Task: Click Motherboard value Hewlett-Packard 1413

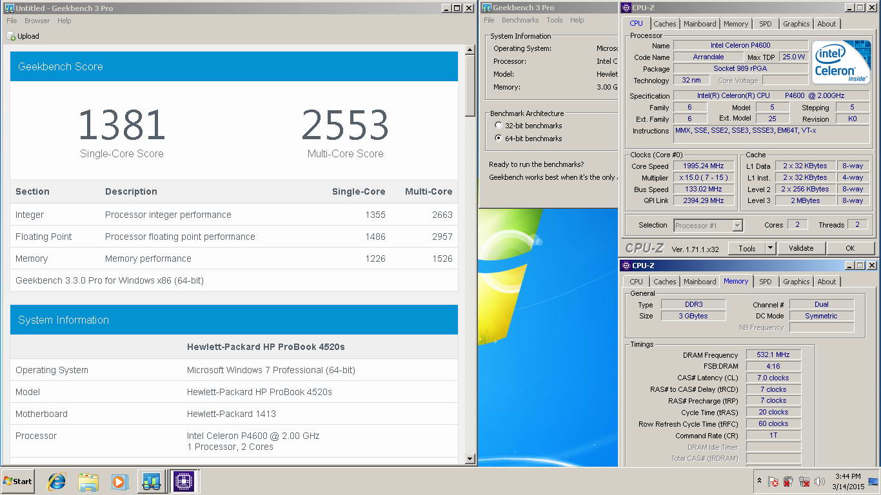Action: pyautogui.click(x=232, y=414)
